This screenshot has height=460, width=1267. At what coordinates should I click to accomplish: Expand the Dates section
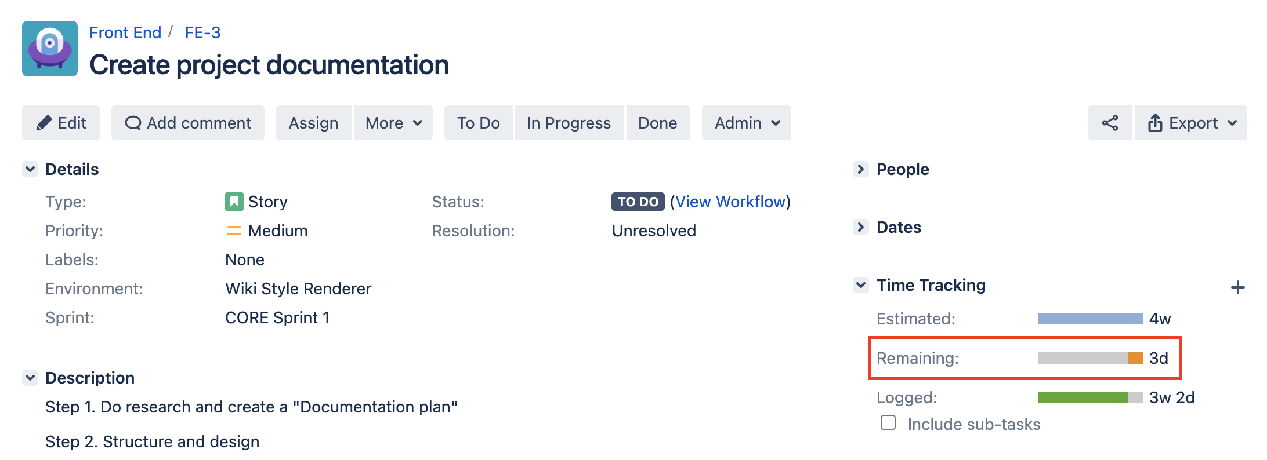point(861,227)
